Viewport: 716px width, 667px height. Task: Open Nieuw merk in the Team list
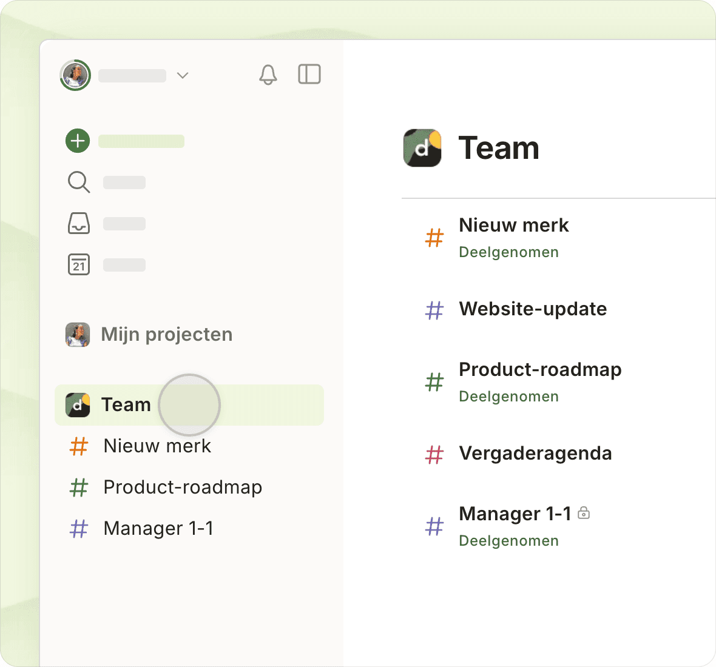coord(513,226)
